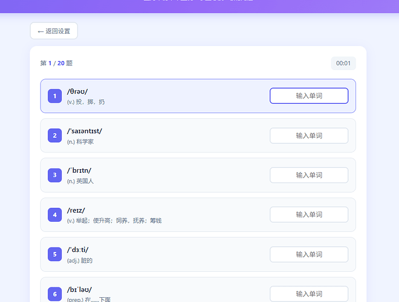
Task: Select the number 3 question badge
Action: coord(54,175)
